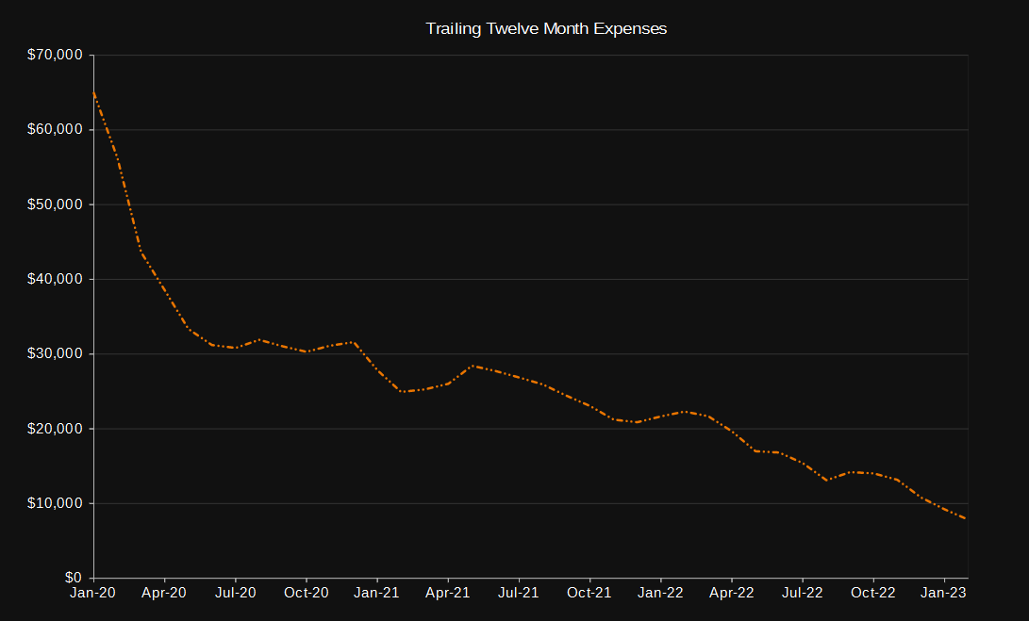Click the Jul-22 x-axis label
This screenshot has width=1029, height=621.
pos(802,593)
